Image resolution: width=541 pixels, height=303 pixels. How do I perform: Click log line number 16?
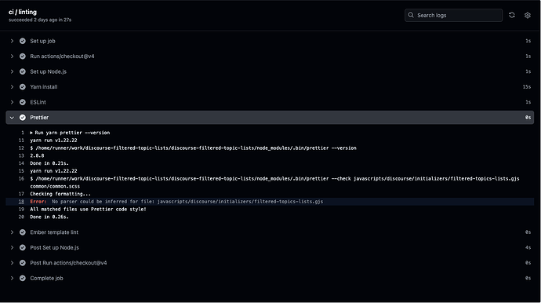(x=21, y=179)
